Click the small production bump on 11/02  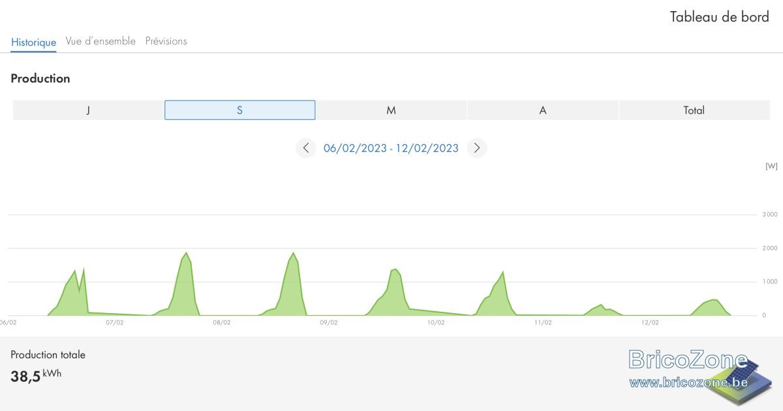[601, 310]
